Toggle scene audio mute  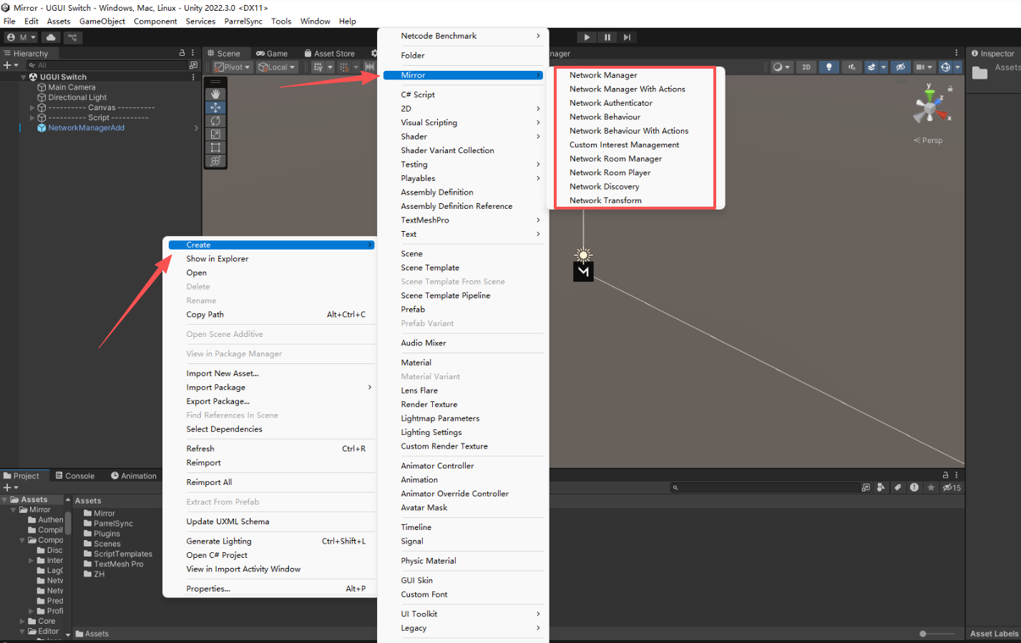(851, 67)
